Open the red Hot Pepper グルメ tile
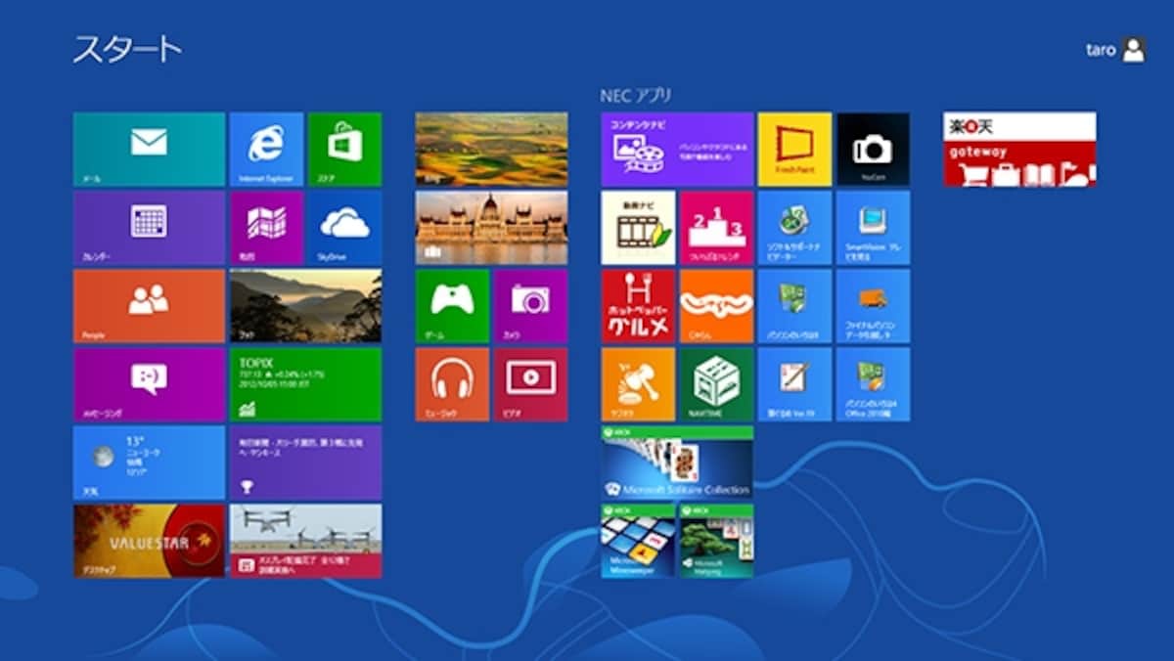This screenshot has width=1174, height=661. click(638, 305)
